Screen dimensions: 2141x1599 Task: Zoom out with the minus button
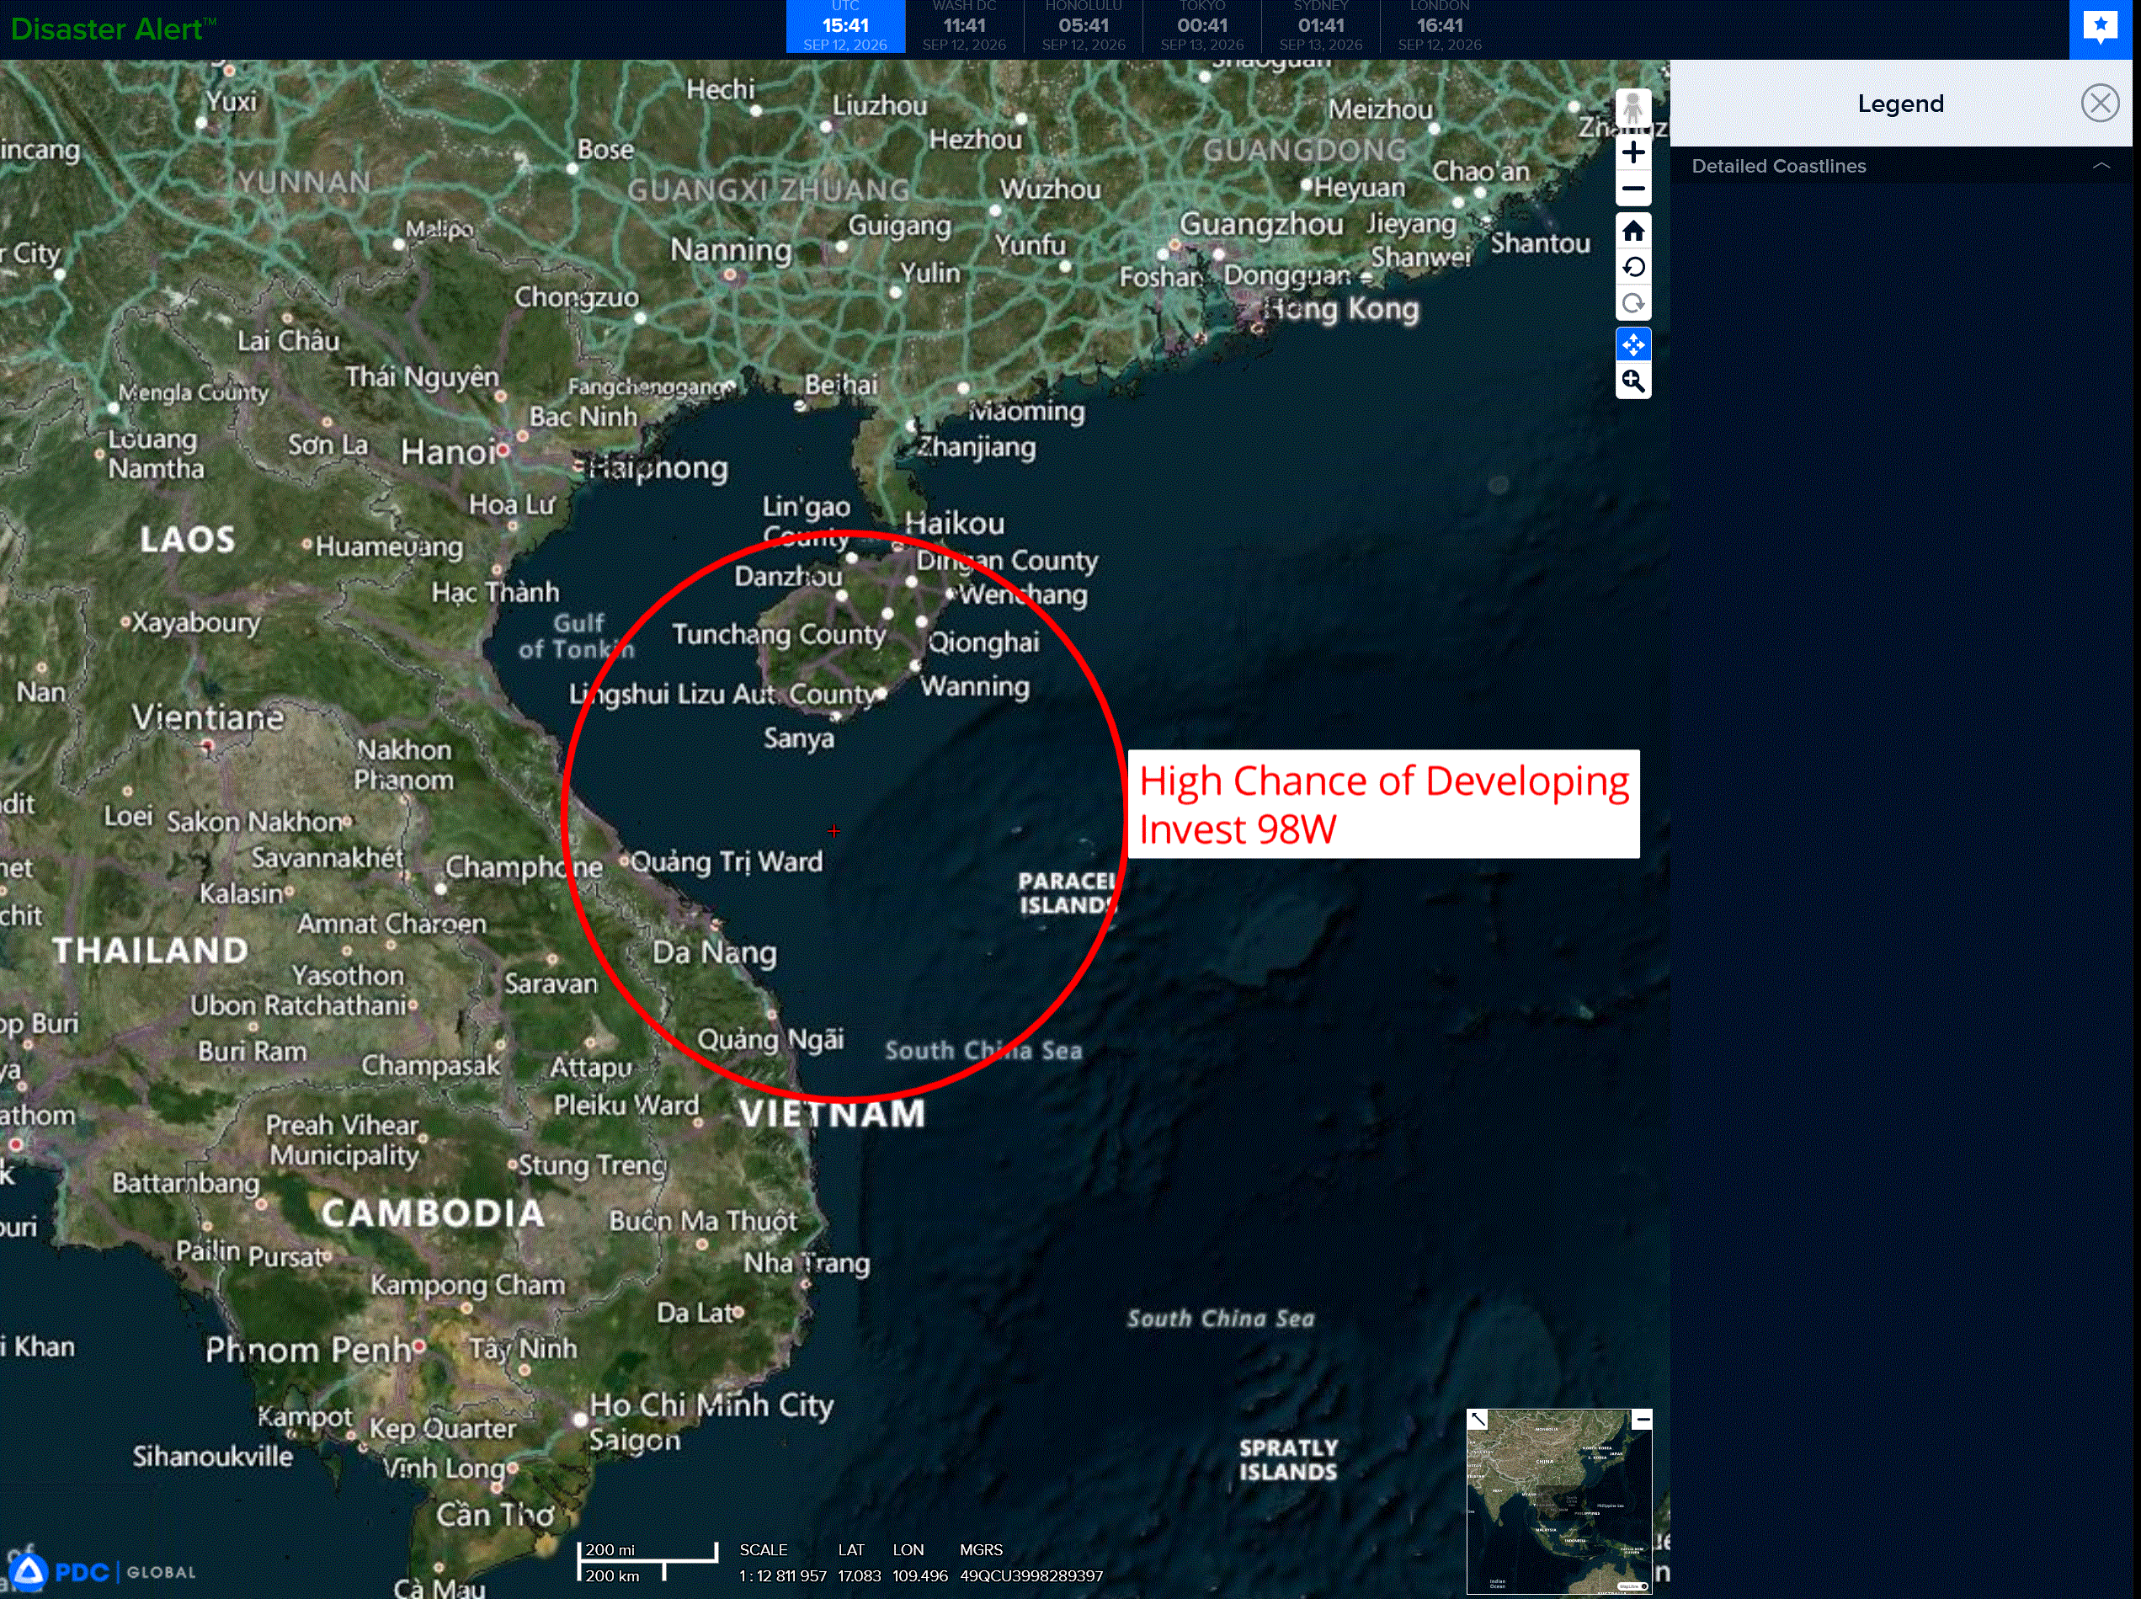(x=1632, y=189)
